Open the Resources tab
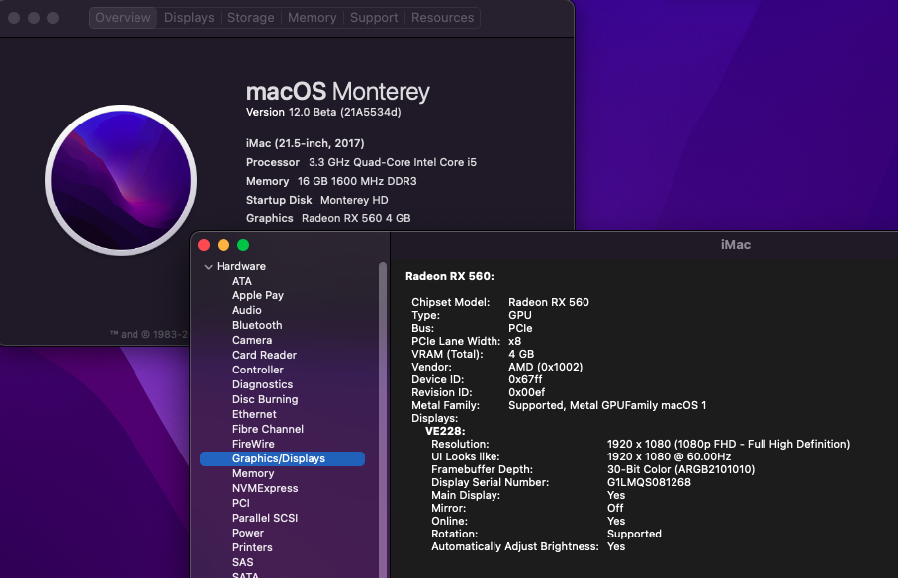The height and width of the screenshot is (578, 898). tap(443, 18)
